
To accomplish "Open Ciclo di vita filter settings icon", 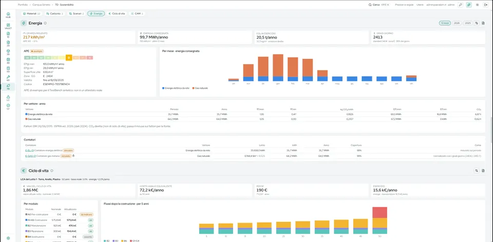I will pos(477,170).
